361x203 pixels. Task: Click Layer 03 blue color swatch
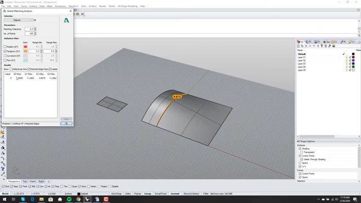(353, 64)
